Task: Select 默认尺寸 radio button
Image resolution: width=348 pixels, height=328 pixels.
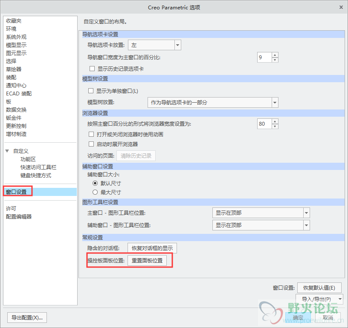Action: (x=95, y=183)
